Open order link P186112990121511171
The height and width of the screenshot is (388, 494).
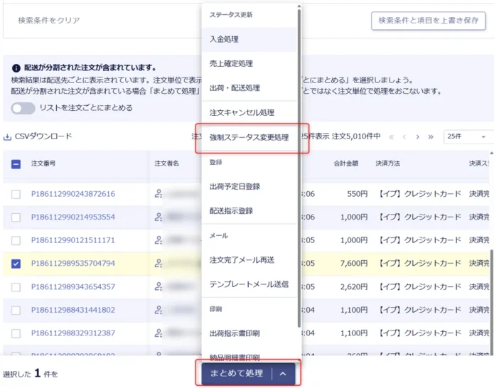pos(73,240)
